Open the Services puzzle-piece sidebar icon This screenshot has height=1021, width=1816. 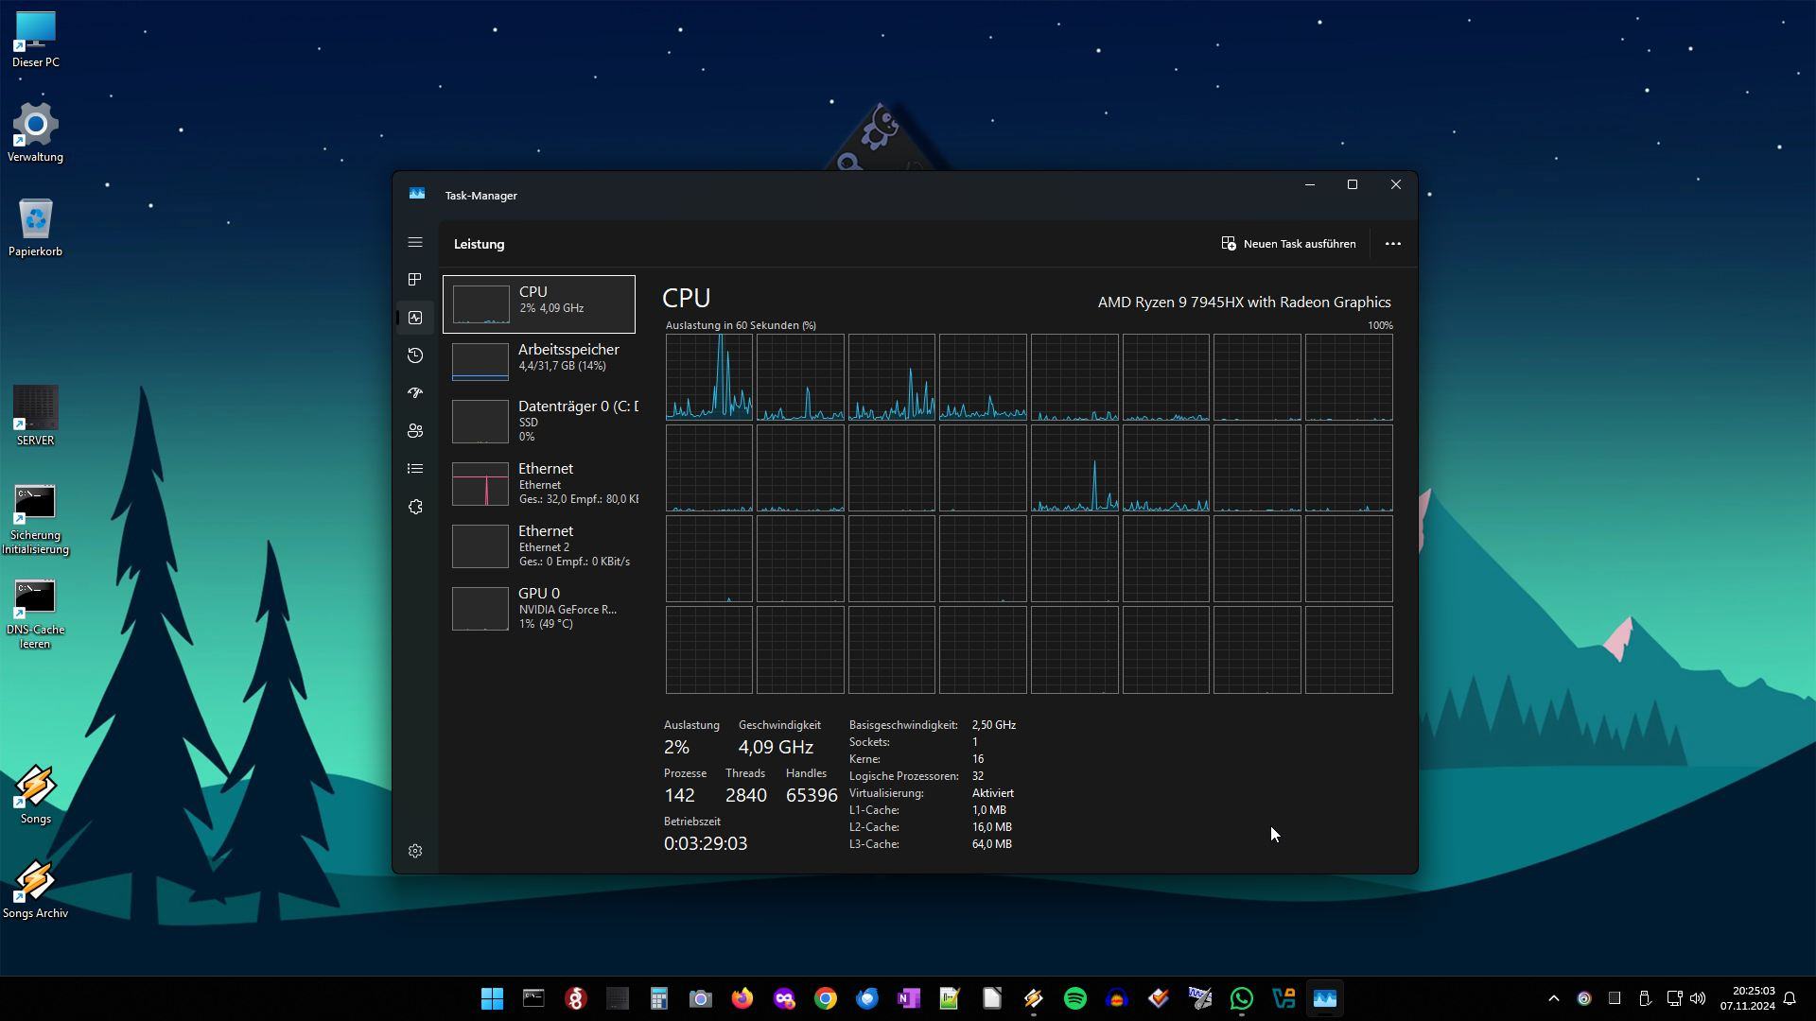coord(414,507)
